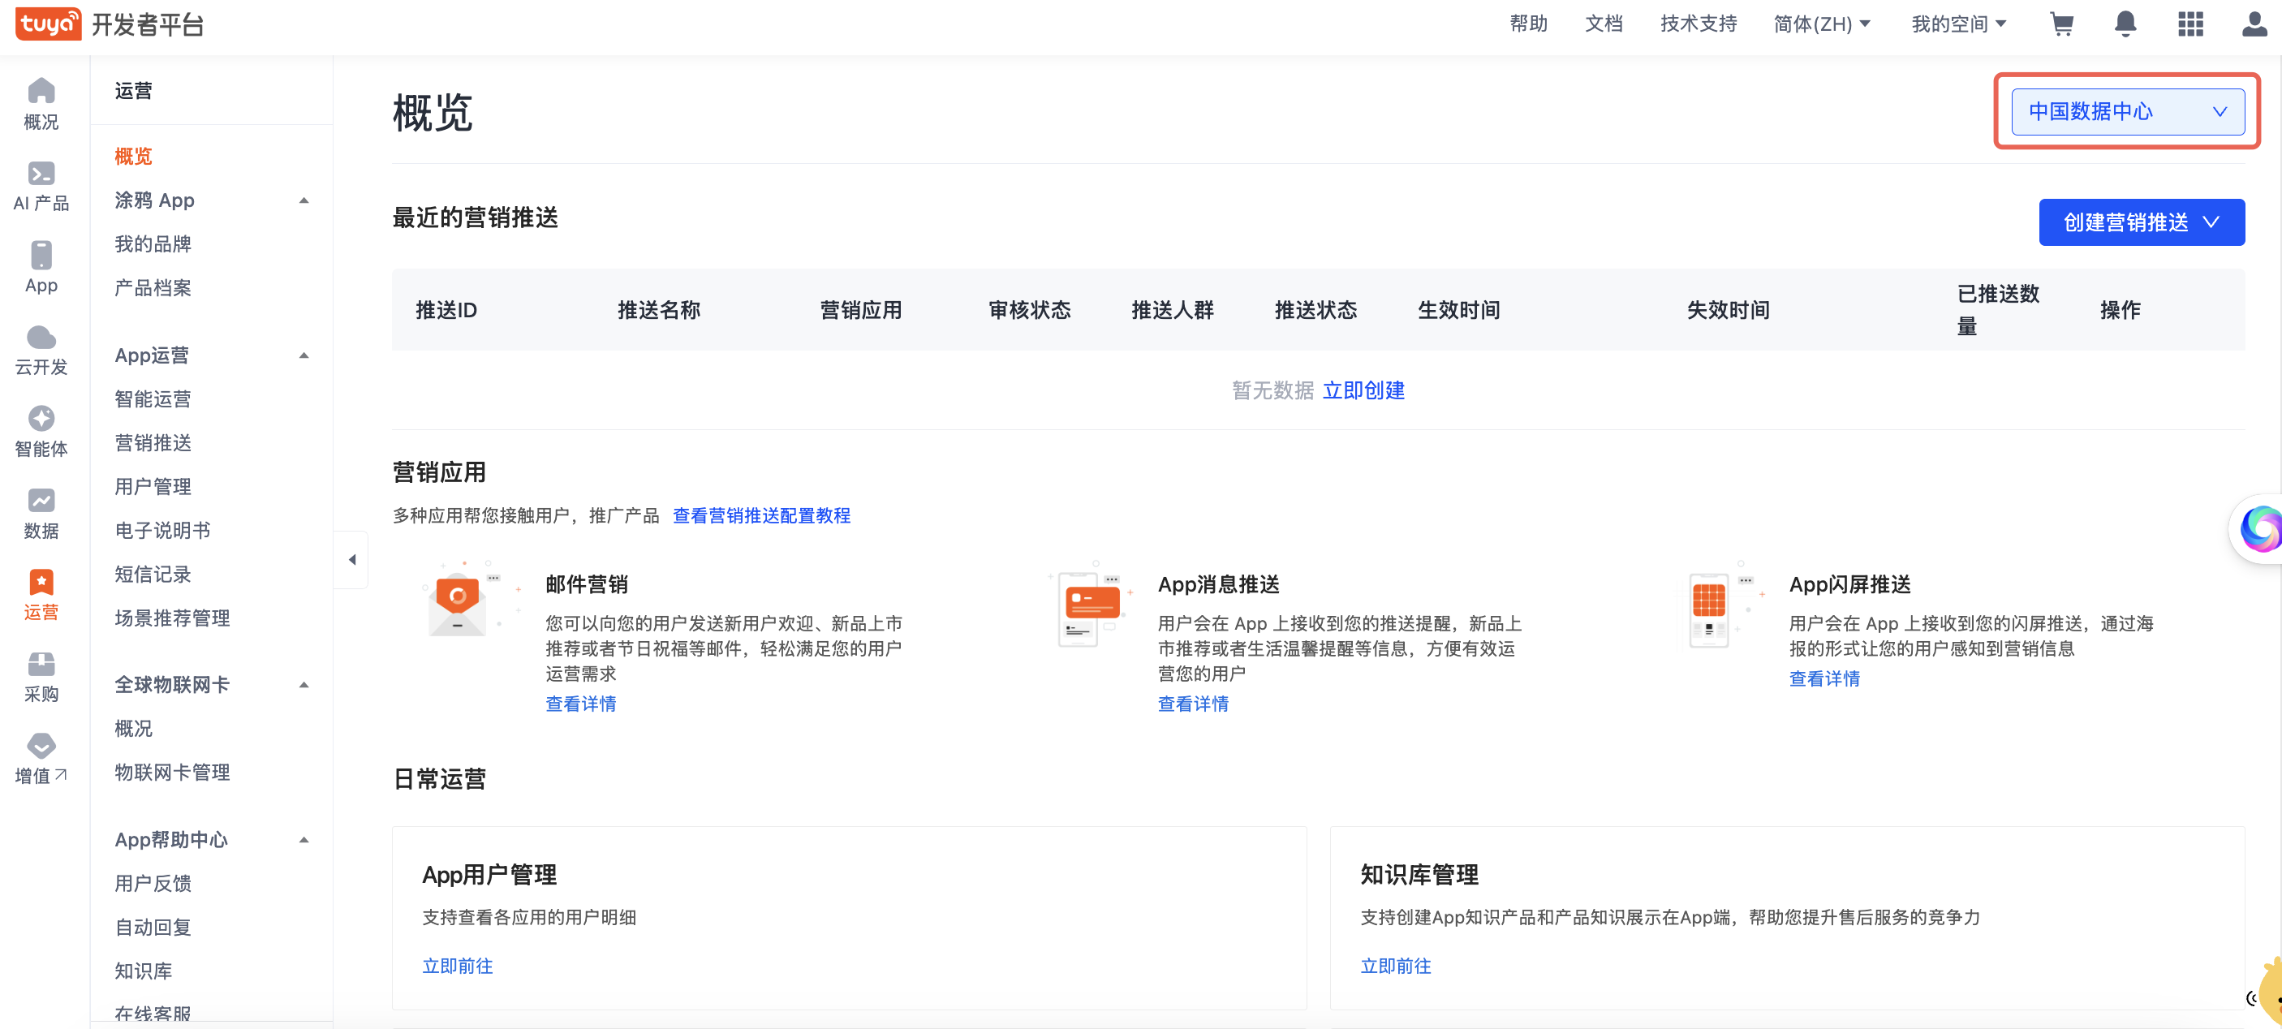Open 查看营销推送配置教程 link
The height and width of the screenshot is (1029, 2282).
(x=761, y=515)
